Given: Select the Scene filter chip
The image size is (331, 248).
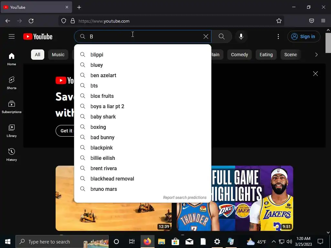Looking at the screenshot, I should pos(291,55).
